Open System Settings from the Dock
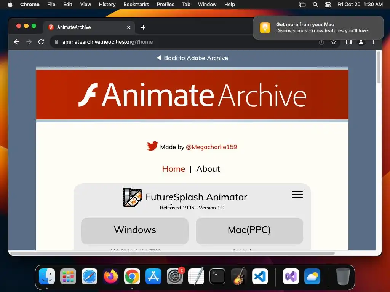Viewport: 390px width, 292px height. coord(175,276)
